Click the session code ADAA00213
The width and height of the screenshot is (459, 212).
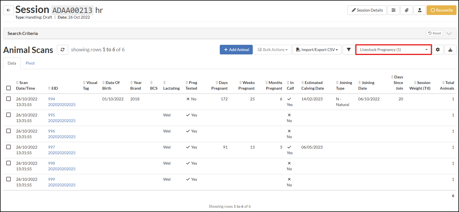[72, 10]
